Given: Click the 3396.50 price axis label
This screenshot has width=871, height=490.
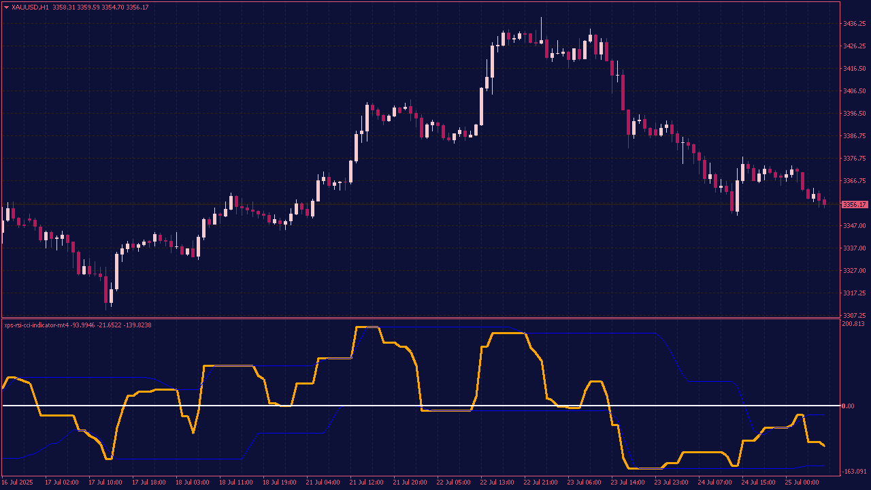Looking at the screenshot, I should click(x=854, y=114).
